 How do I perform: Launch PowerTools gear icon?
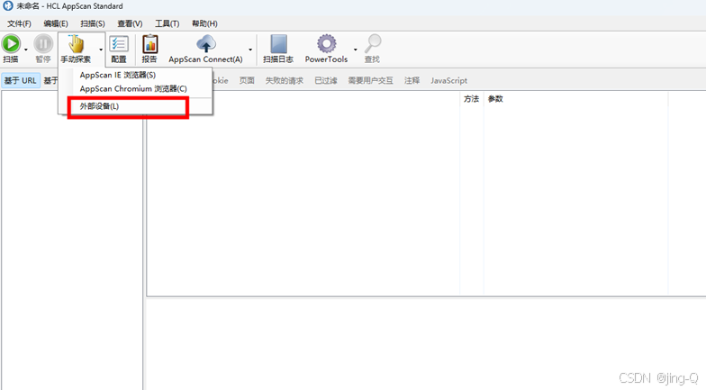pyautogui.click(x=326, y=43)
